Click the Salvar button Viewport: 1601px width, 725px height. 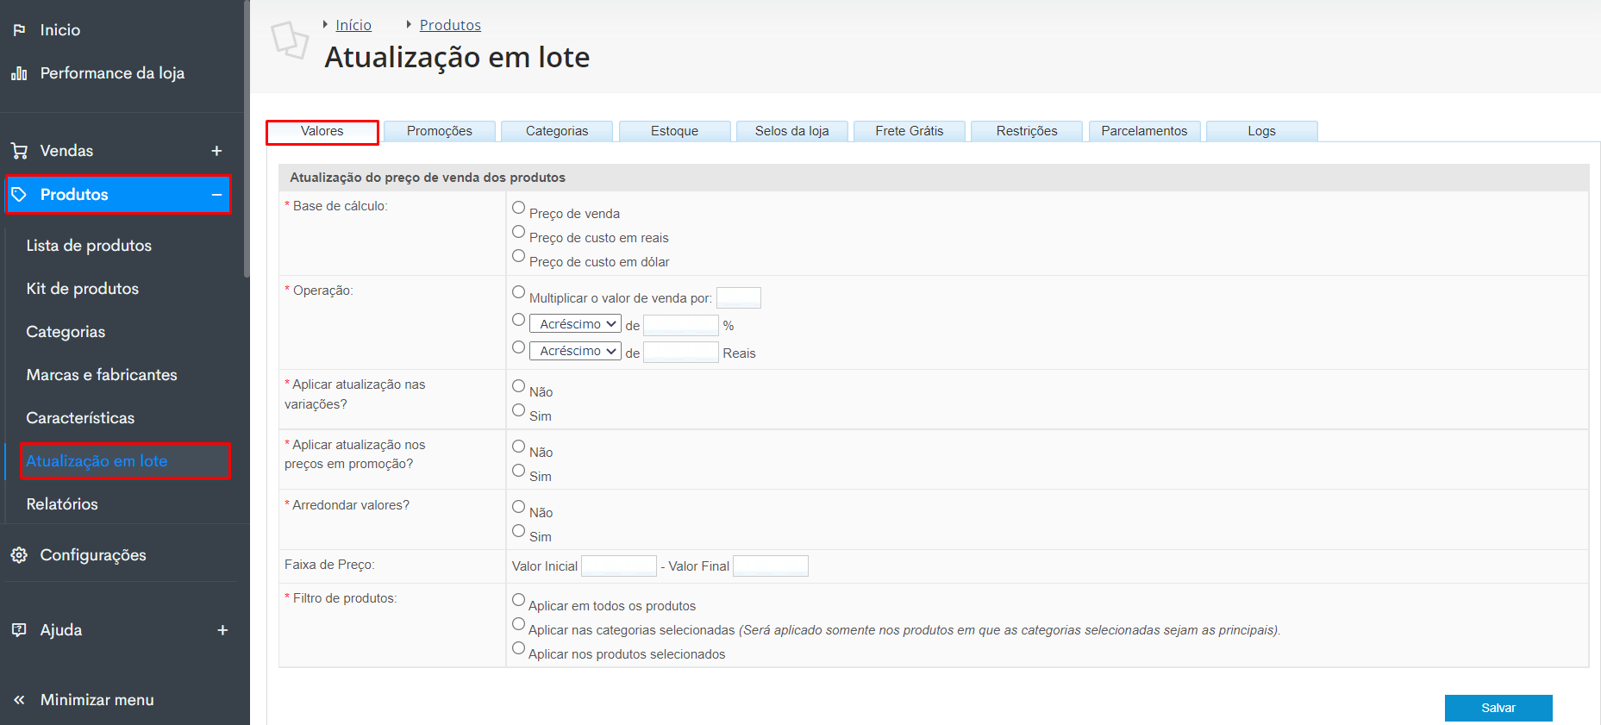point(1498,708)
